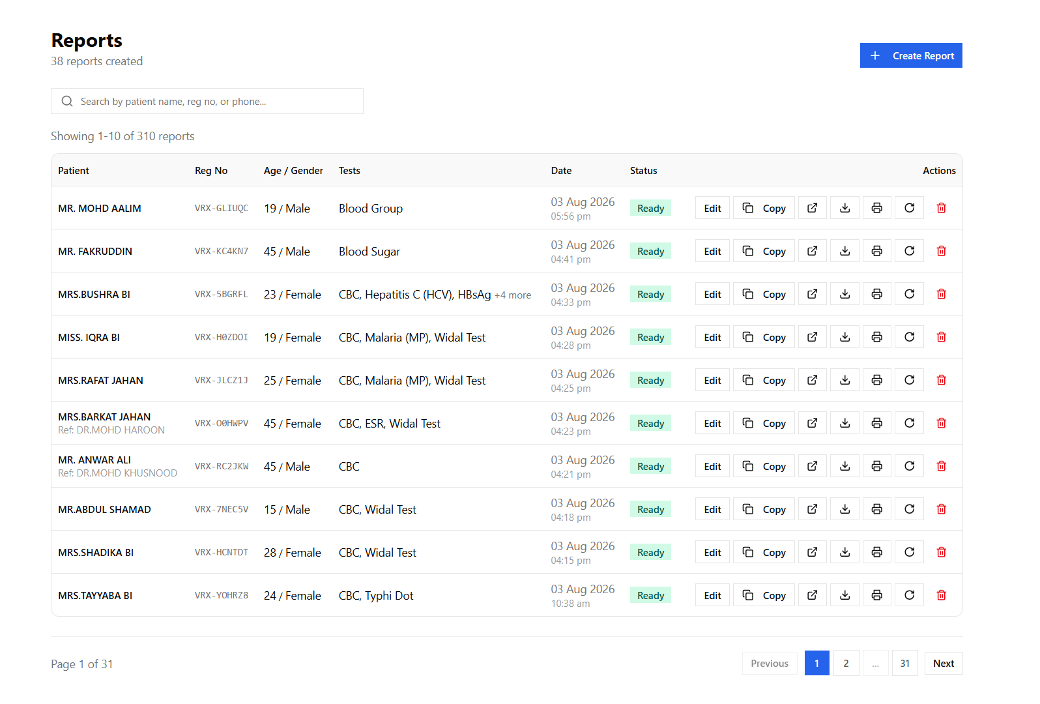
Task: Refresh MRS.SHADIKA BI report
Action: click(910, 552)
